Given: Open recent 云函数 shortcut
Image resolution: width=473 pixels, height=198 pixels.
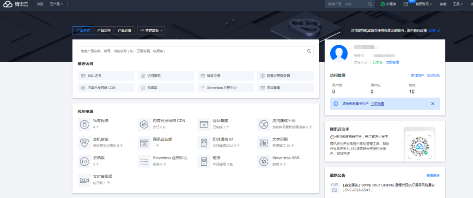Looking at the screenshot, I should [x=166, y=88].
